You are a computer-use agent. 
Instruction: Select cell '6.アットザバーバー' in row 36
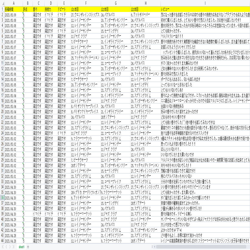tap(86, 198)
